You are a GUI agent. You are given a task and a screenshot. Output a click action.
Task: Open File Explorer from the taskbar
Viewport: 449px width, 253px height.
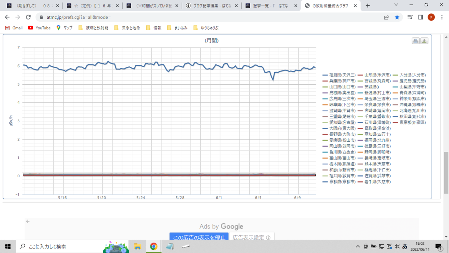137,246
